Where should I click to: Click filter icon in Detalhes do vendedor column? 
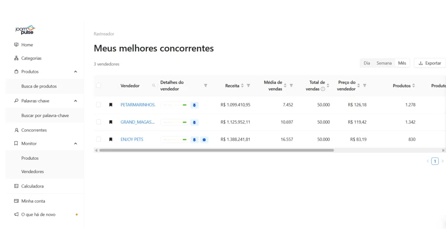[x=206, y=86]
